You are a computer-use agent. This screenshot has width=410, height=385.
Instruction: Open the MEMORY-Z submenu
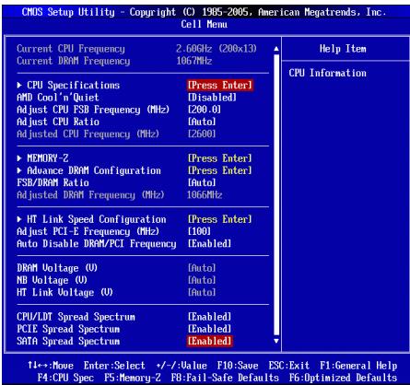click(42, 158)
